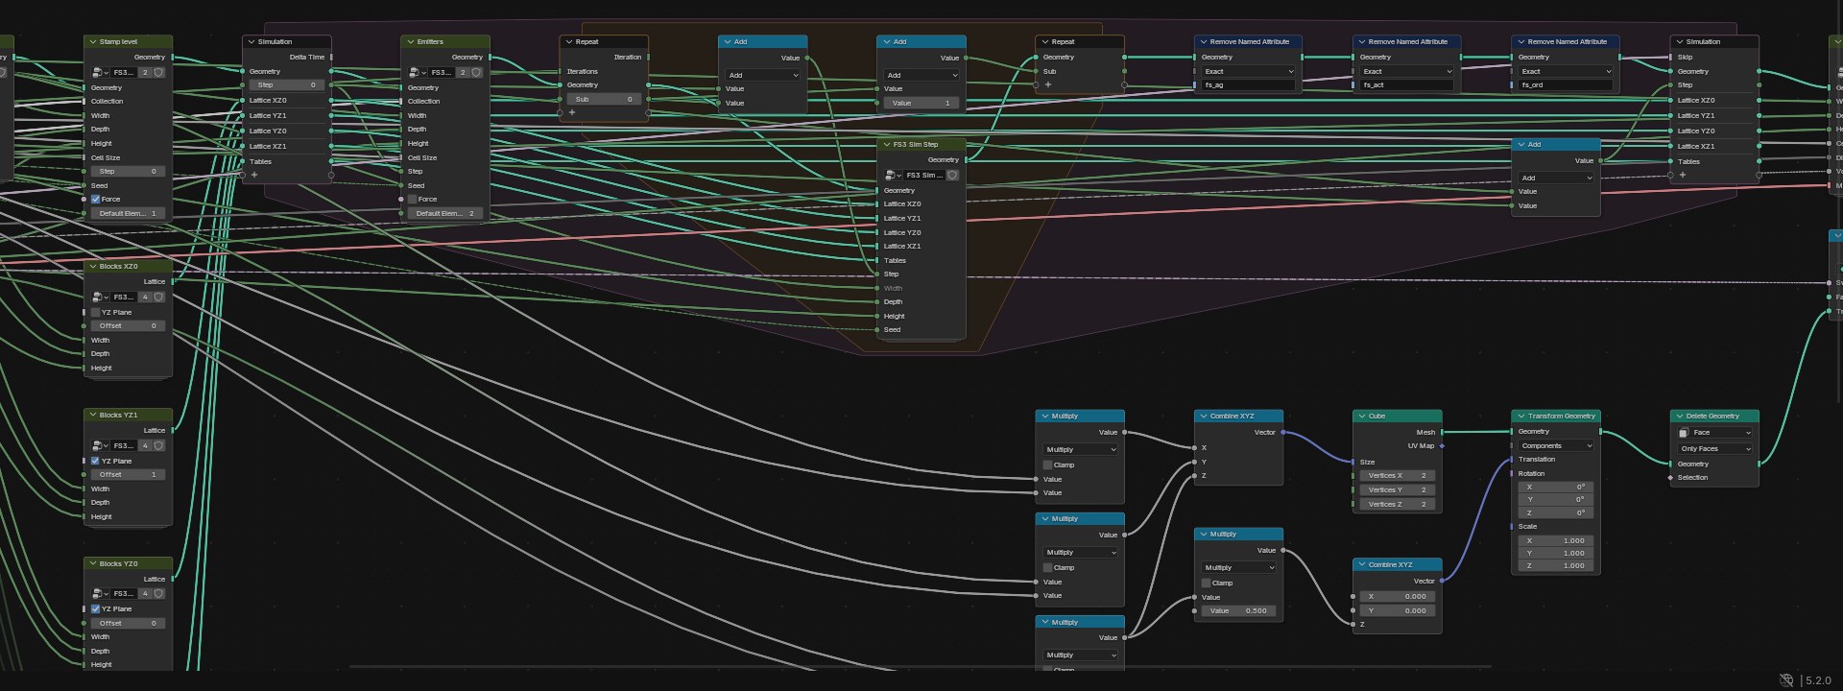Click Value 0.500 field in Multiply node

click(x=1238, y=611)
